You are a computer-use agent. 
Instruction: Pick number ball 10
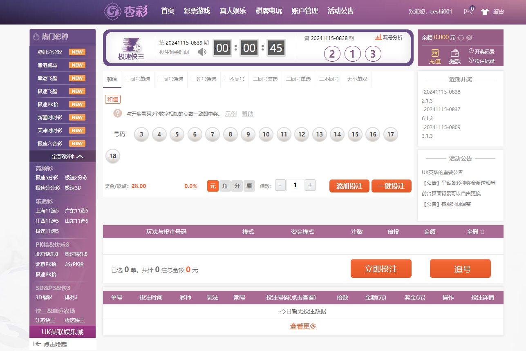point(266,134)
